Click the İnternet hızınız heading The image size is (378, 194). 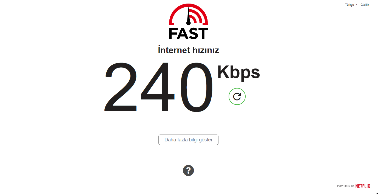coord(188,50)
